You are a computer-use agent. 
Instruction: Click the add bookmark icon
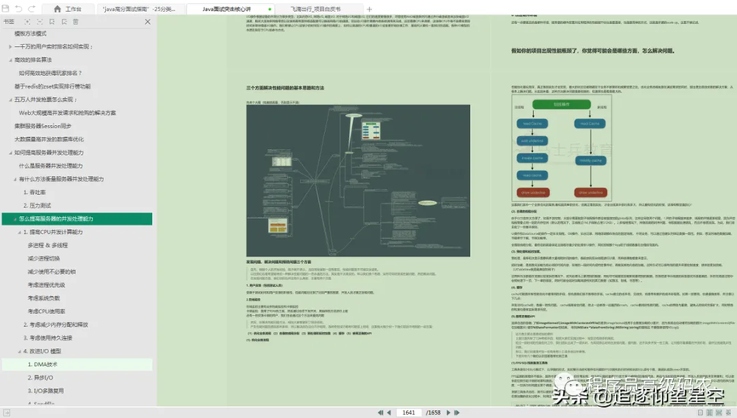click(x=52, y=21)
